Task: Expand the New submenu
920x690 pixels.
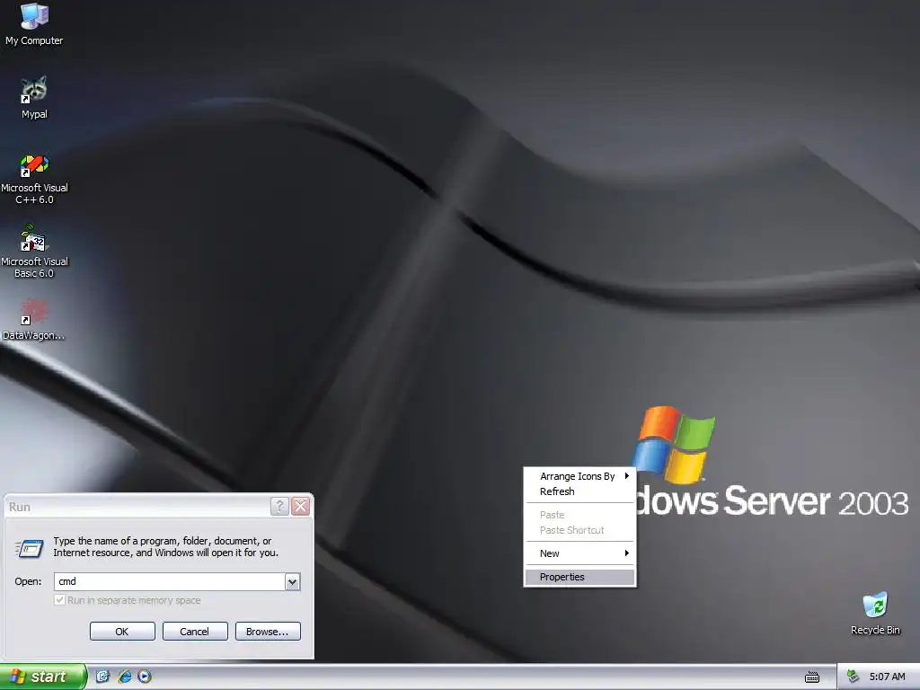Action: (579, 553)
